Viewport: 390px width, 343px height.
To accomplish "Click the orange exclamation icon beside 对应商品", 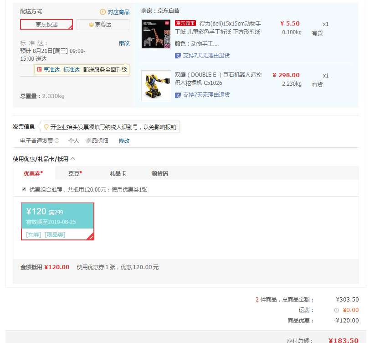I will (103, 12).
